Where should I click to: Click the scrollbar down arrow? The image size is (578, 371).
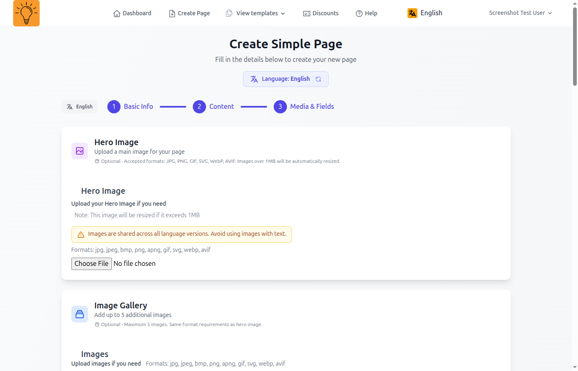(575, 367)
